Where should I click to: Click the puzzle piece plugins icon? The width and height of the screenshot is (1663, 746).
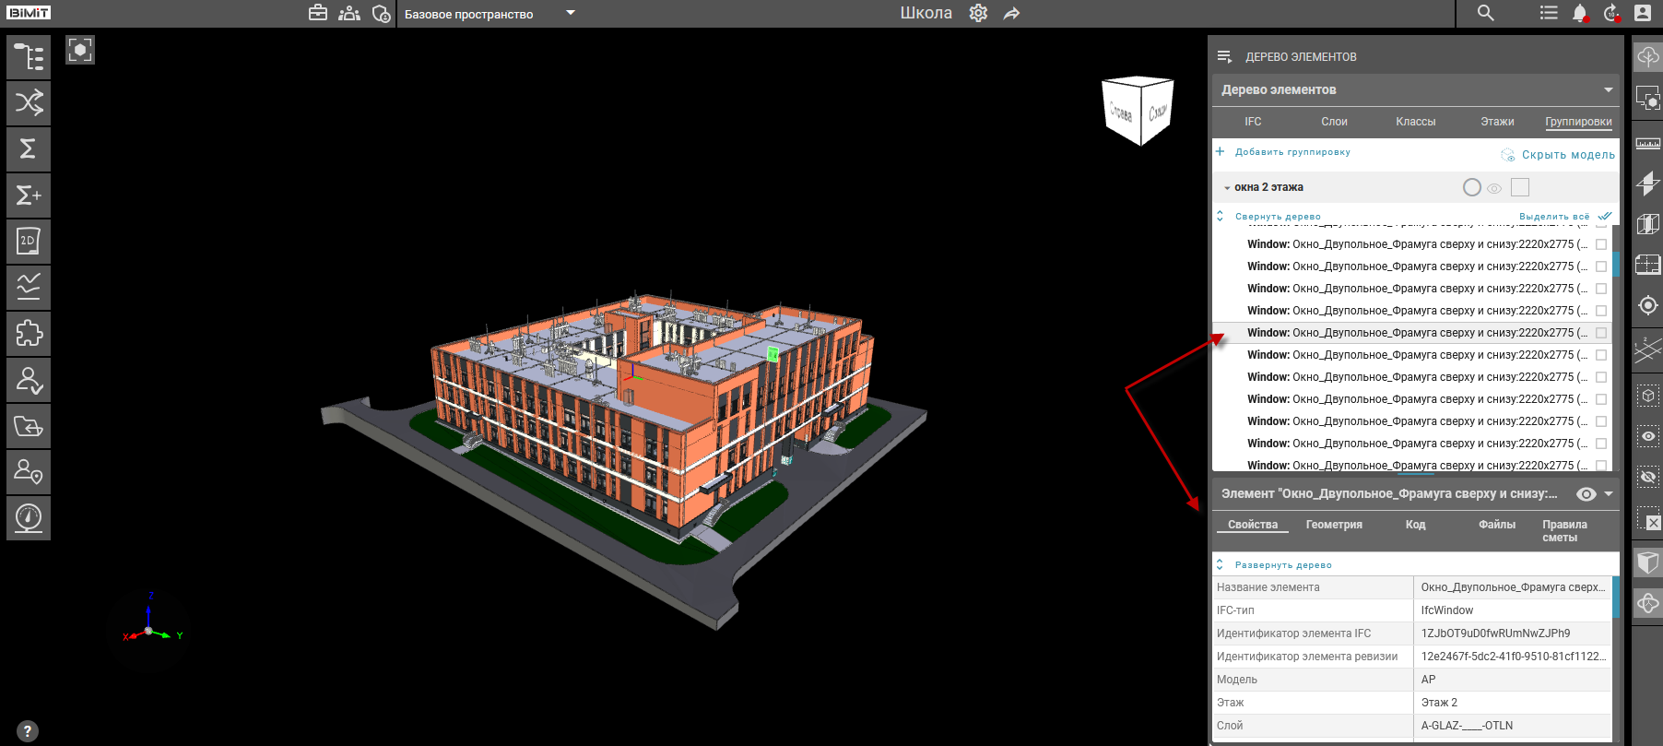(x=29, y=333)
